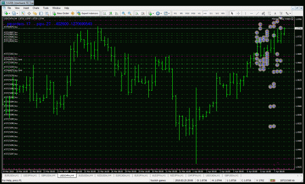The height and width of the screenshot is (184, 305).
Task: Toggle the Data Window crosshair-target icon
Action: [x=29, y=13]
